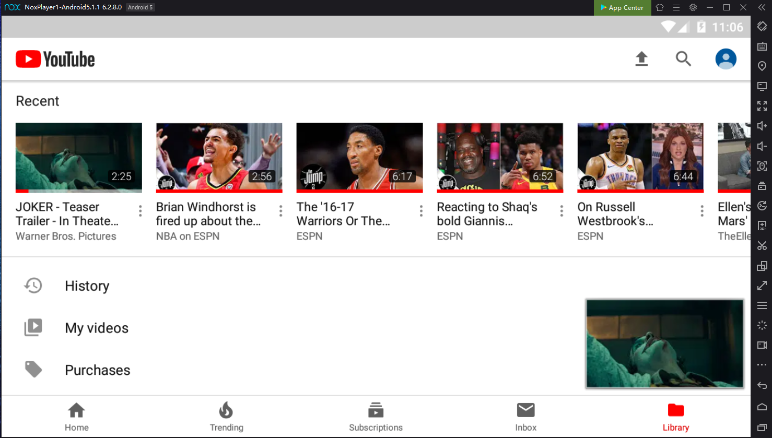Play Brian Windhorst video thumbnail

click(219, 158)
